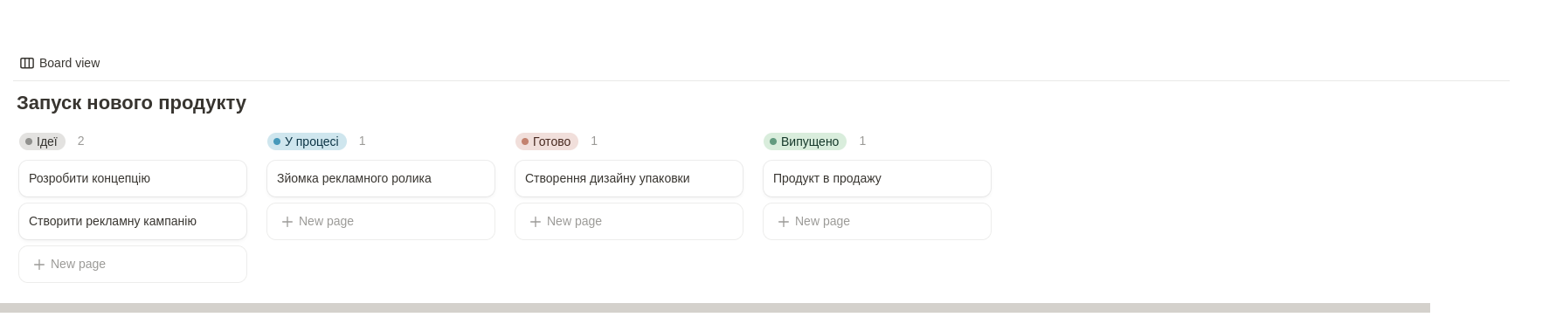Click the gray Ідеї status tag
Screen dimensions: 1556x331
click(x=42, y=141)
